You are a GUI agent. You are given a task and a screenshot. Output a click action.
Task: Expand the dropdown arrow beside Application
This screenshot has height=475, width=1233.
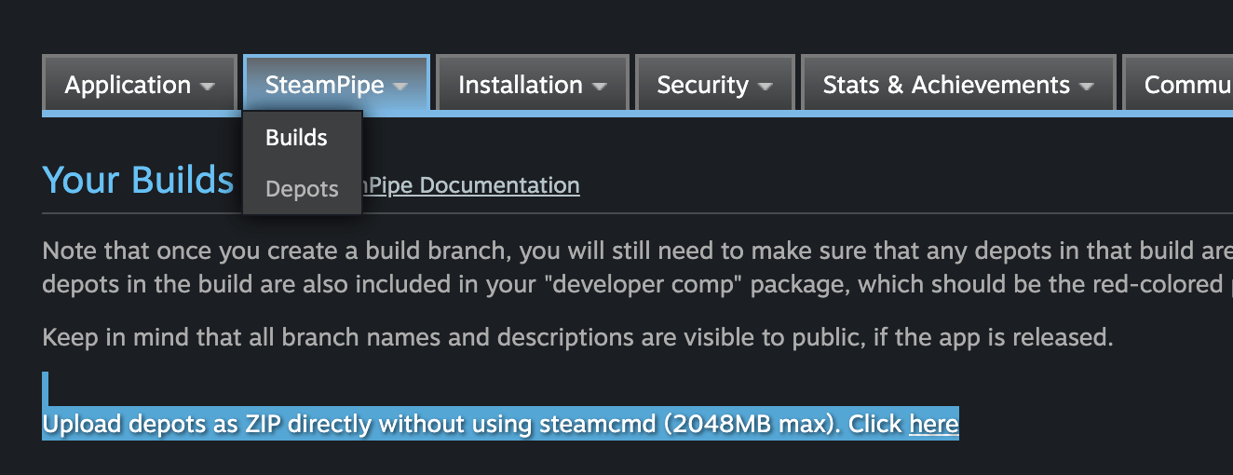click(x=207, y=87)
